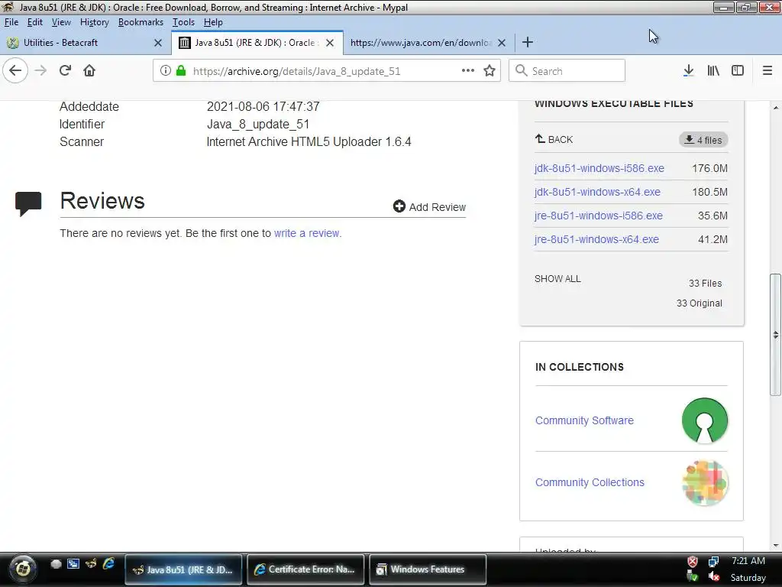
Task: Download jre-8u51-windows-i586.exe
Action: [x=599, y=216]
